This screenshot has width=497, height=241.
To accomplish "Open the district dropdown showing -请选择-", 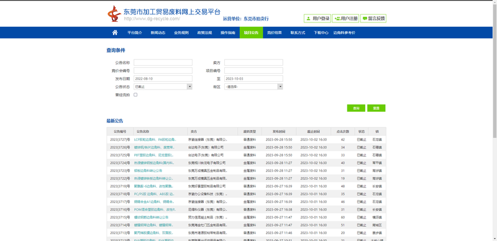I will click(253, 86).
